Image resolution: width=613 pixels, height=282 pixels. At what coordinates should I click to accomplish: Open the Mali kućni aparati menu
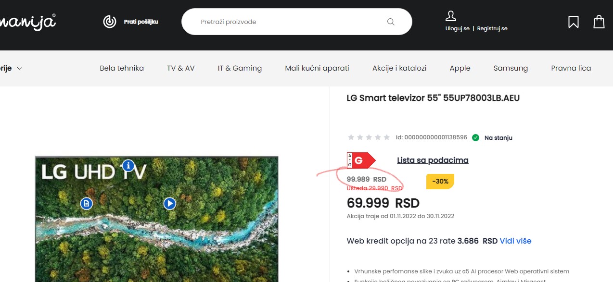click(317, 68)
